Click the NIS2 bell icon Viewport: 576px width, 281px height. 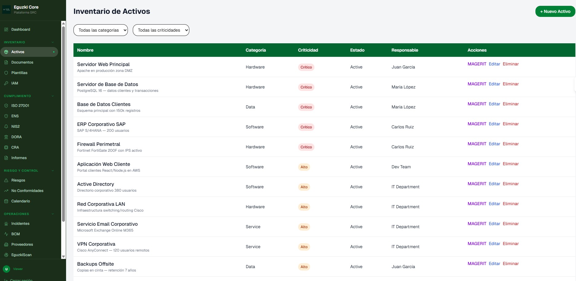click(6, 127)
